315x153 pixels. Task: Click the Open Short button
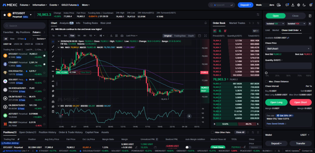[x=301, y=102]
